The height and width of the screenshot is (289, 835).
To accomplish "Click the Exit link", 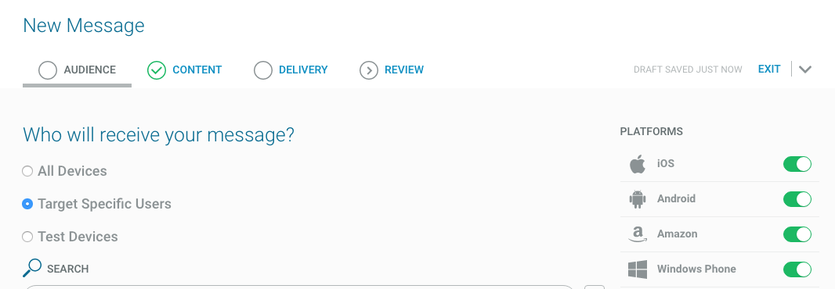I will pyautogui.click(x=769, y=69).
